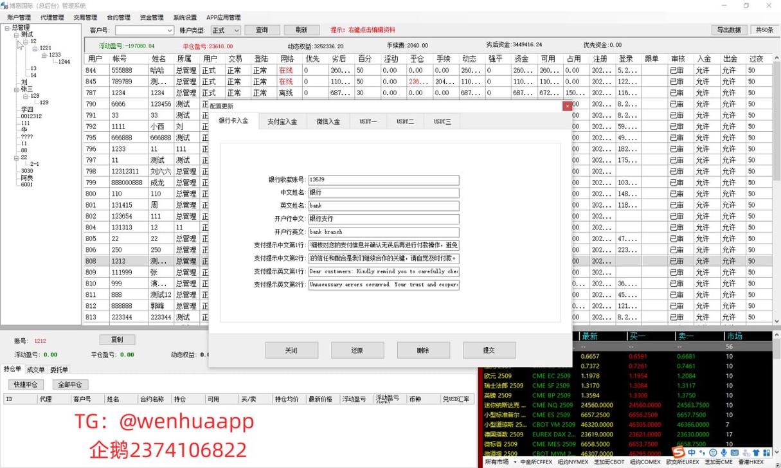Open the Sogou toolbox grid icon
781x468 pixels.
[x=766, y=453]
